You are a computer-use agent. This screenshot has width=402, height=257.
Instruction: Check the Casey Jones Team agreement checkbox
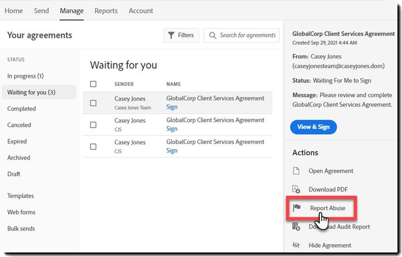coord(93,103)
